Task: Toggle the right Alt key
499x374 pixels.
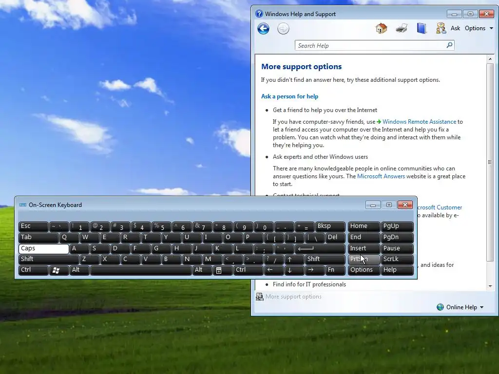Action: click(202, 270)
